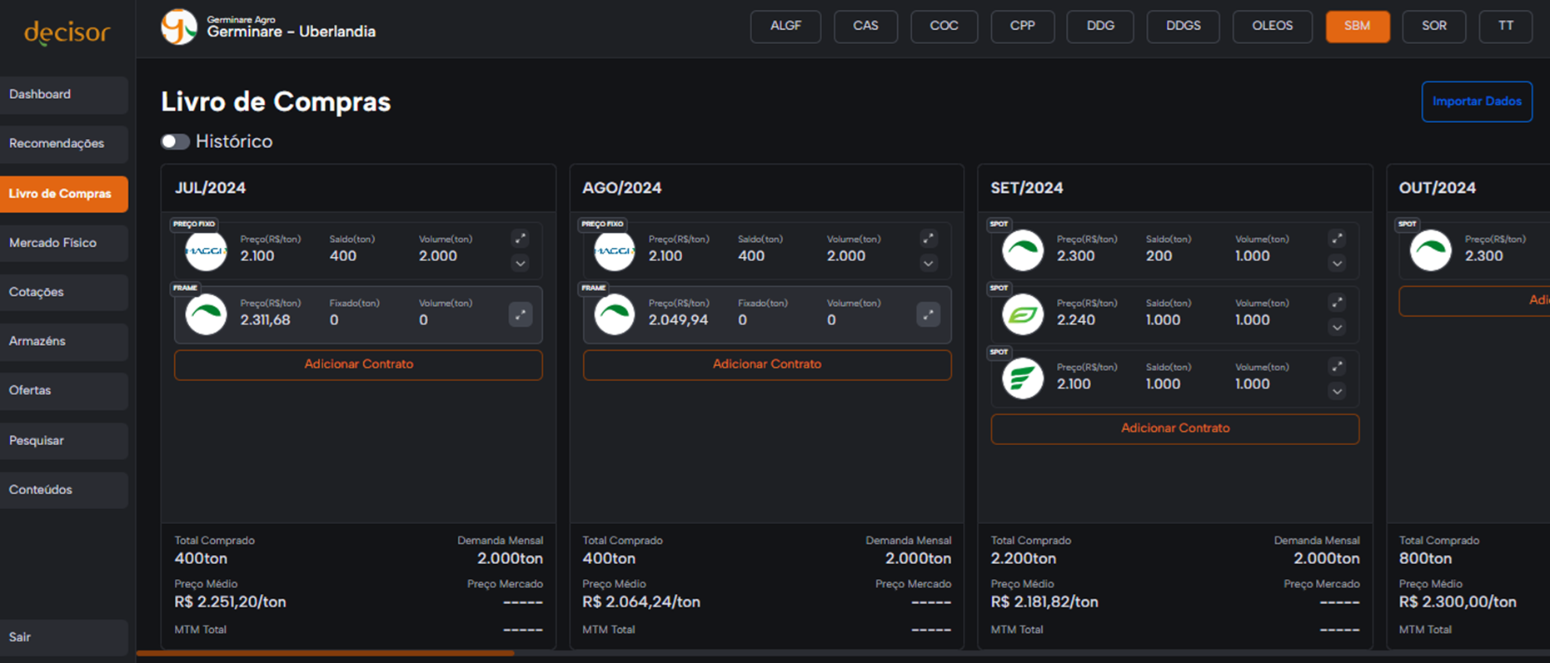This screenshot has height=663, width=1550.
Task: Open fullscreen for JUL/2024 Preço Fixo contract
Action: click(x=520, y=239)
